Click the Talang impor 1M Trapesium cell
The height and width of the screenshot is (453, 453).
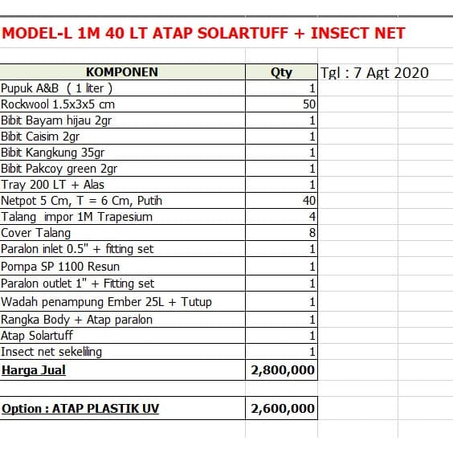coord(123,217)
